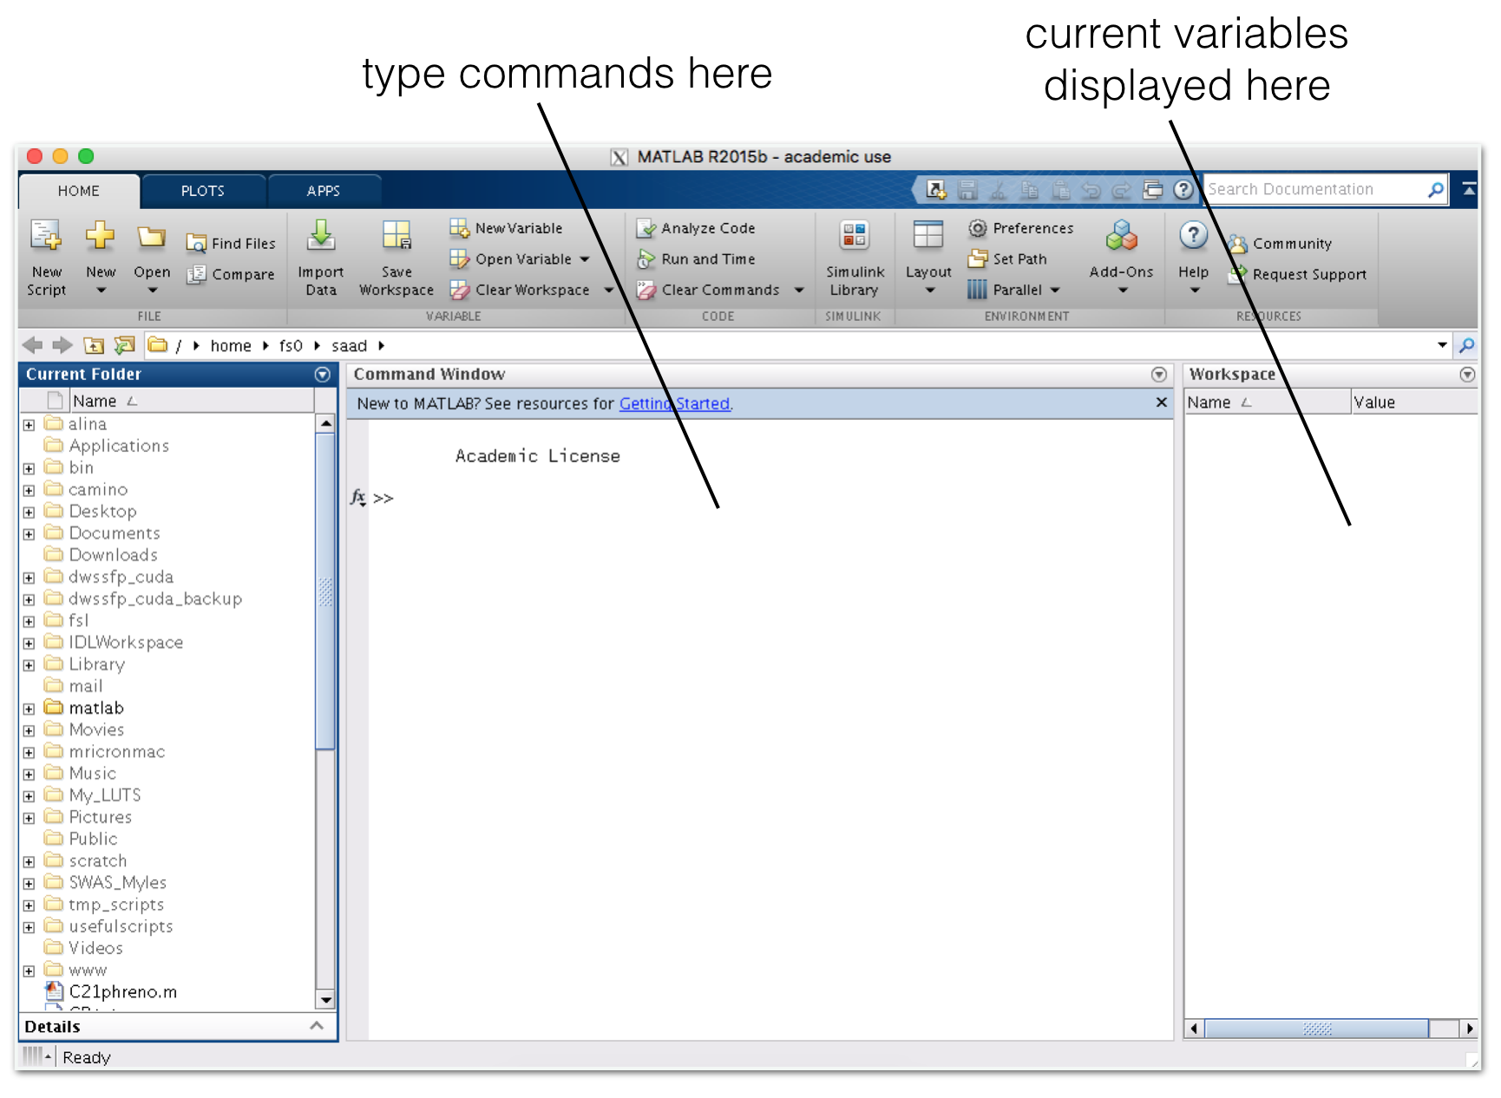Create a New Script

pos(46,258)
